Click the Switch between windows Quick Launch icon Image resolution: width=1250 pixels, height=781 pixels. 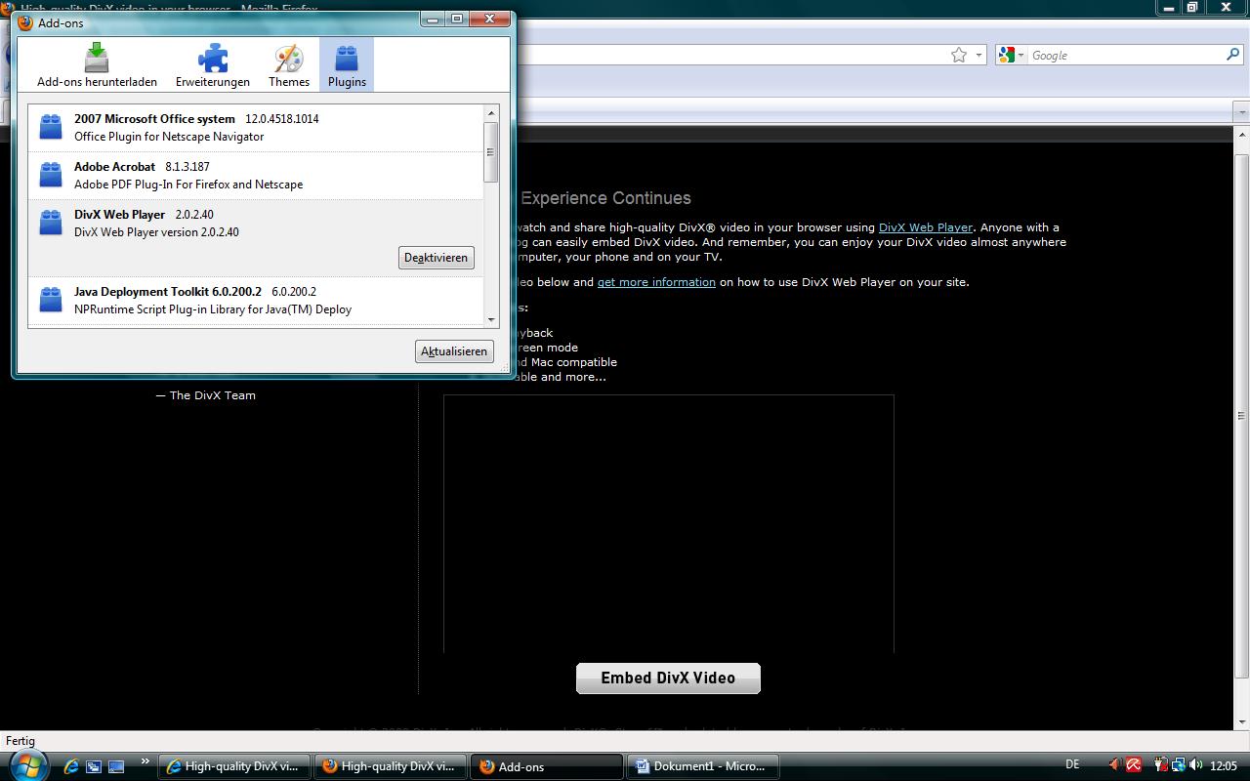tap(94, 766)
